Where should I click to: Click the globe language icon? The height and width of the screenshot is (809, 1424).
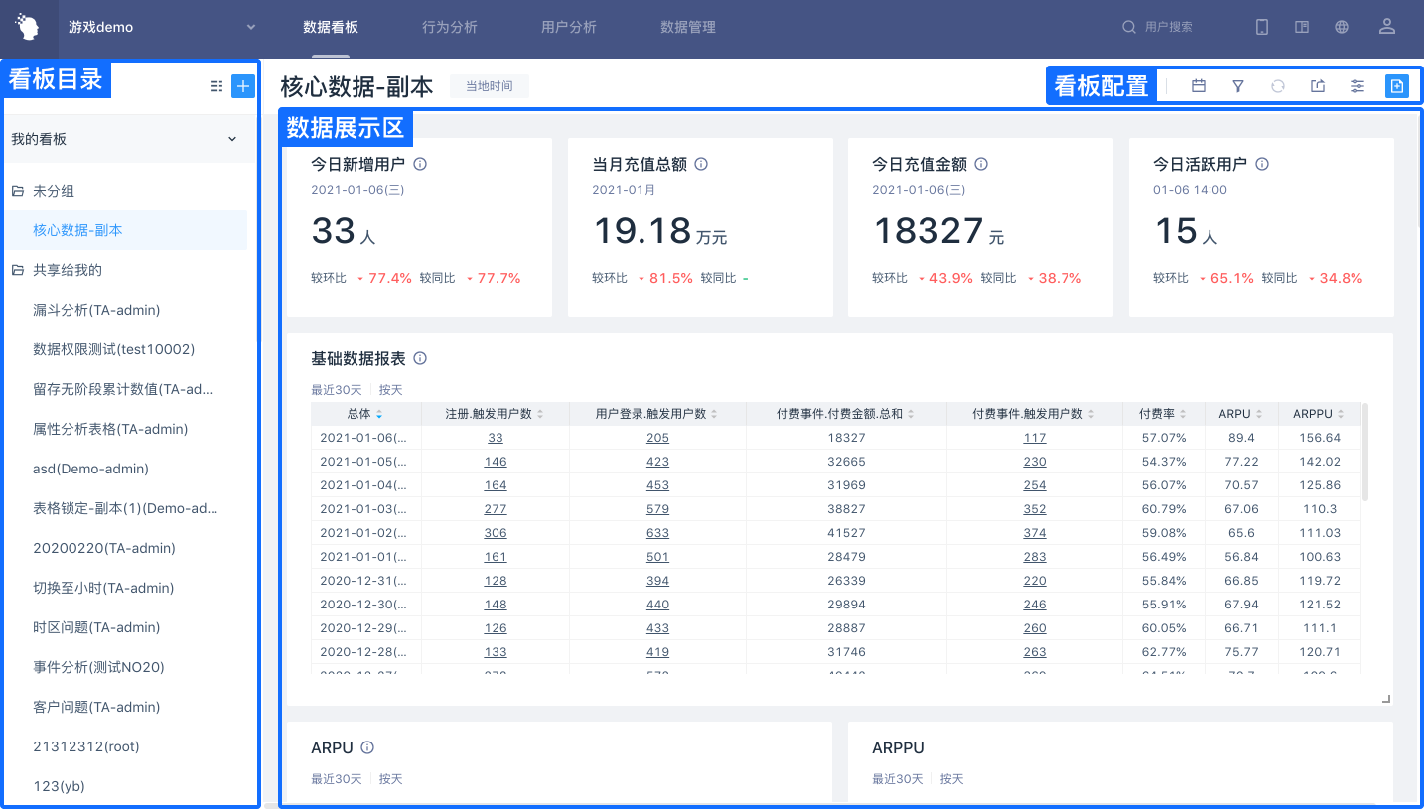tap(1342, 27)
